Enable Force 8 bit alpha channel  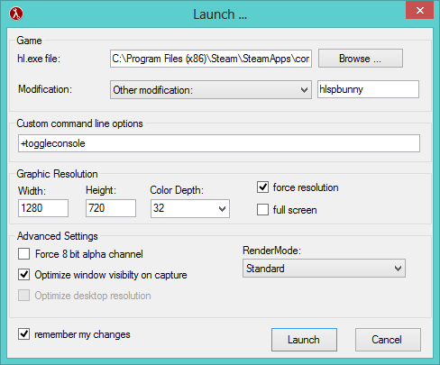[x=23, y=254]
